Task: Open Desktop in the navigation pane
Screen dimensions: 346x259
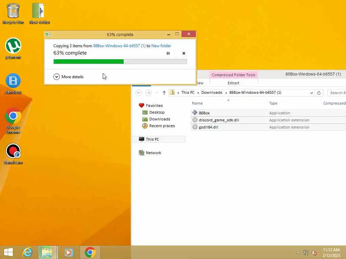Action: coord(157,112)
